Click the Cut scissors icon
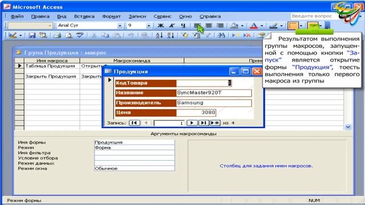The height and width of the screenshot is (205, 365). click(94, 35)
